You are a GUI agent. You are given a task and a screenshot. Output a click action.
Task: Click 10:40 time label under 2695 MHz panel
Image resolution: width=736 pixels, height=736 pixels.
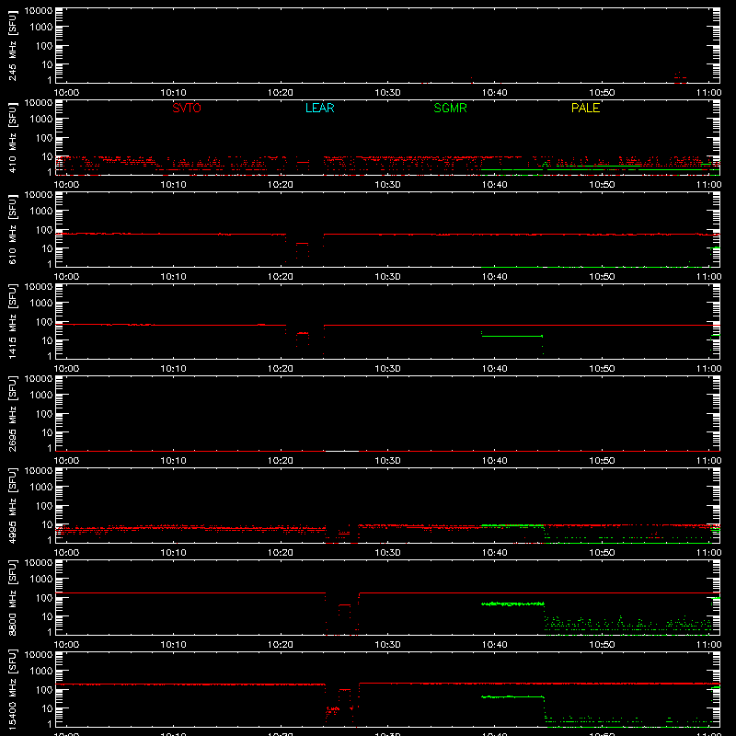(495, 461)
